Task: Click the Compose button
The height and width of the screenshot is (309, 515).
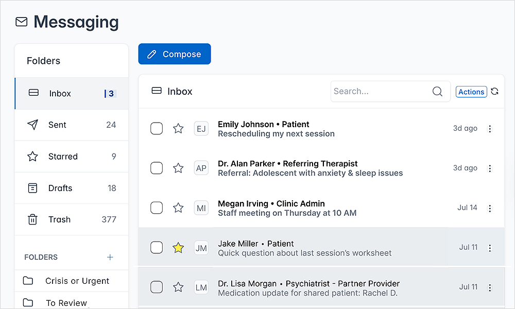Action: click(175, 54)
